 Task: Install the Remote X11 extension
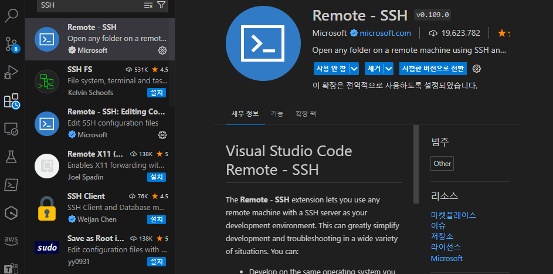point(157,177)
